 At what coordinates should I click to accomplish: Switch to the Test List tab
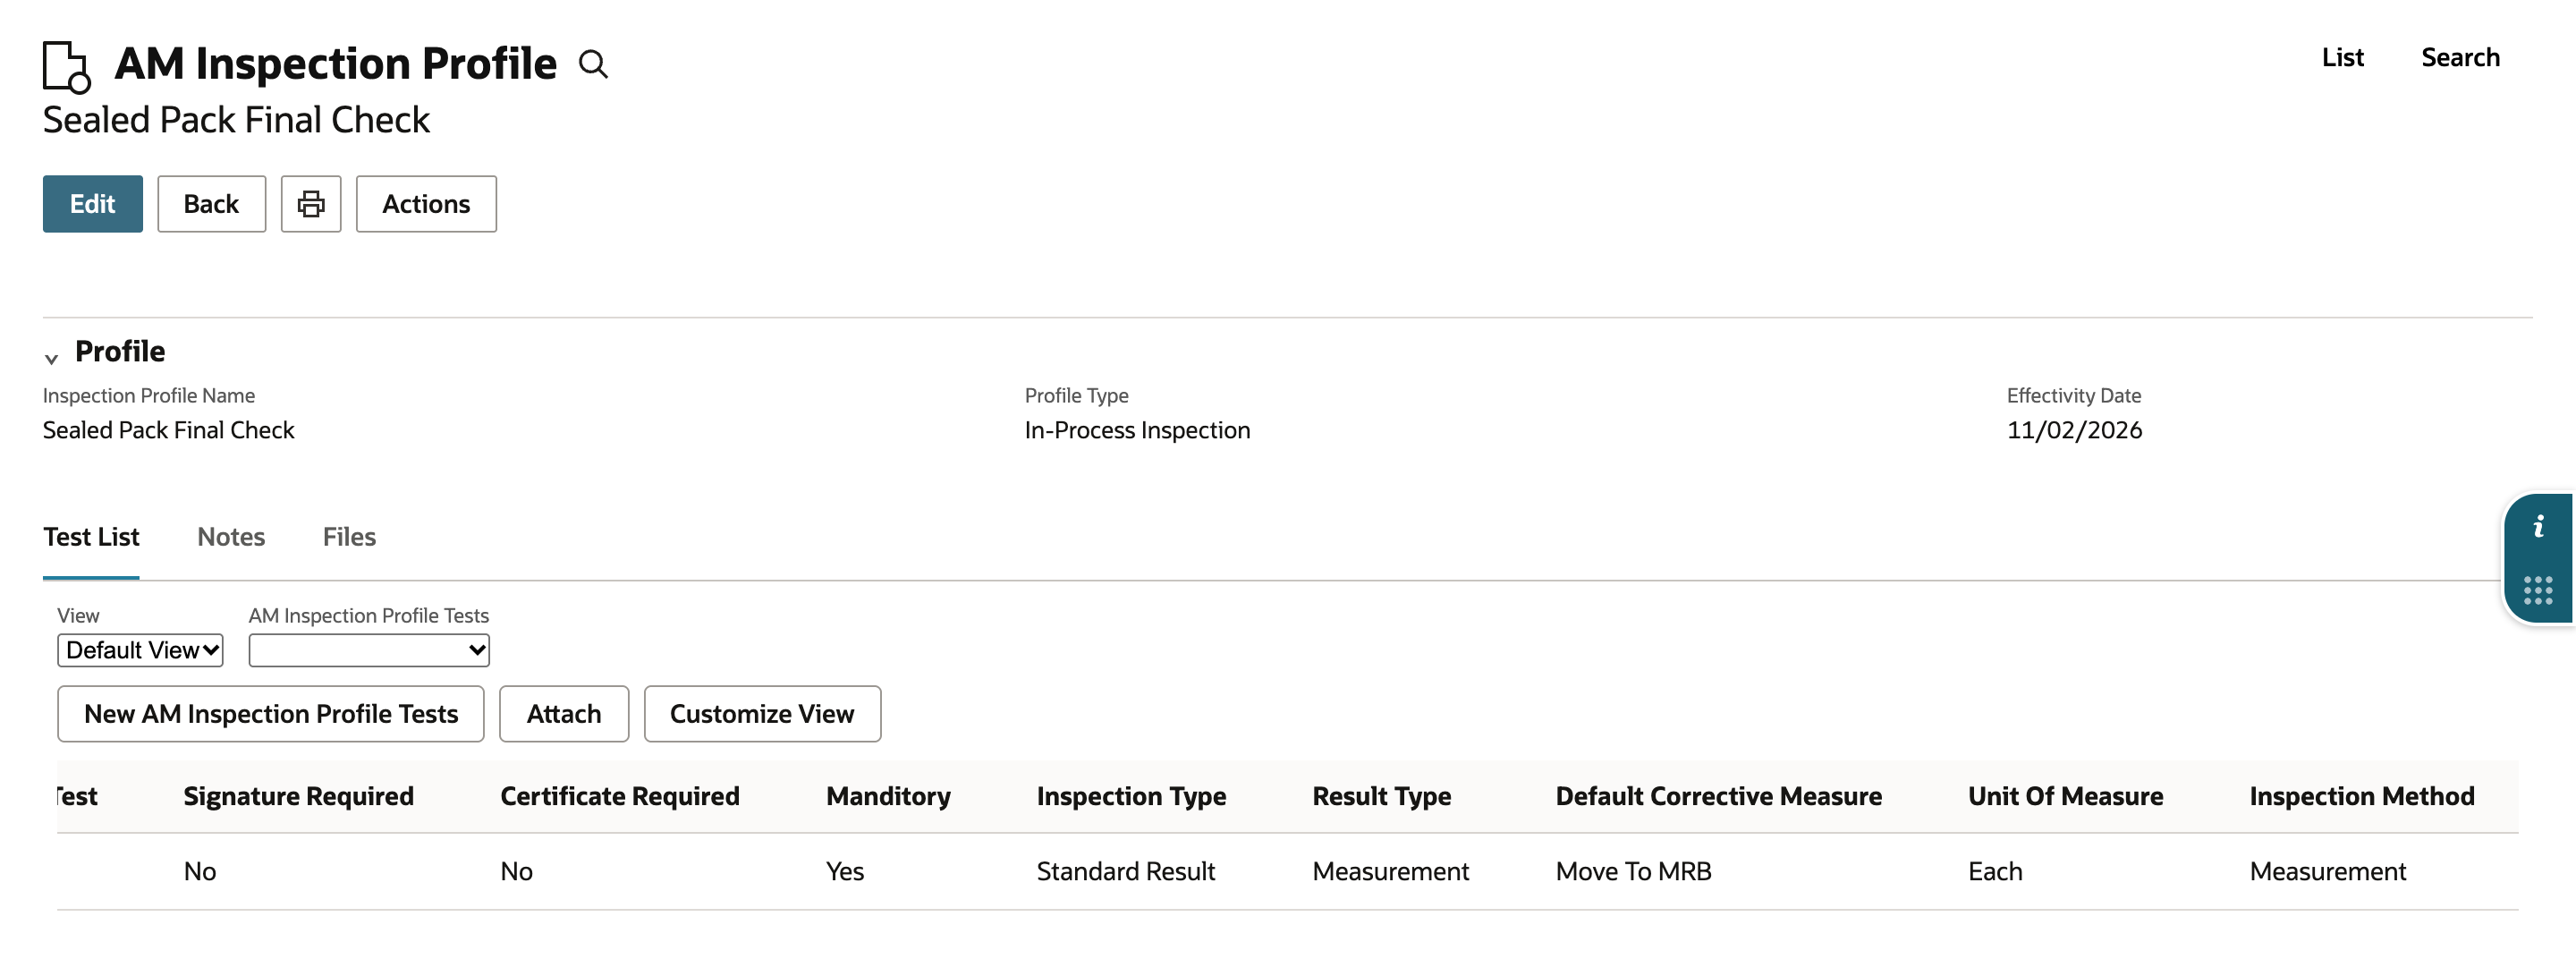[91, 537]
